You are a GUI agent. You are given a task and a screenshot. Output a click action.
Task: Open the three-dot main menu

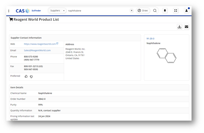pos(9,11)
